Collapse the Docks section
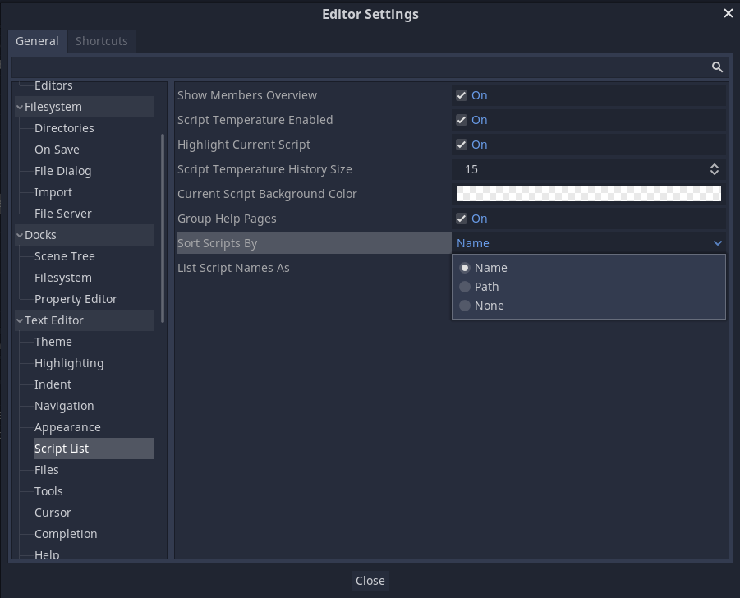The image size is (740, 598). (20, 235)
